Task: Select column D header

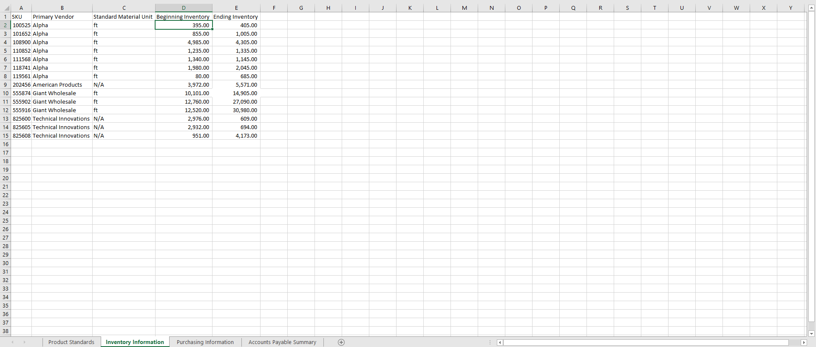Action: coord(184,8)
